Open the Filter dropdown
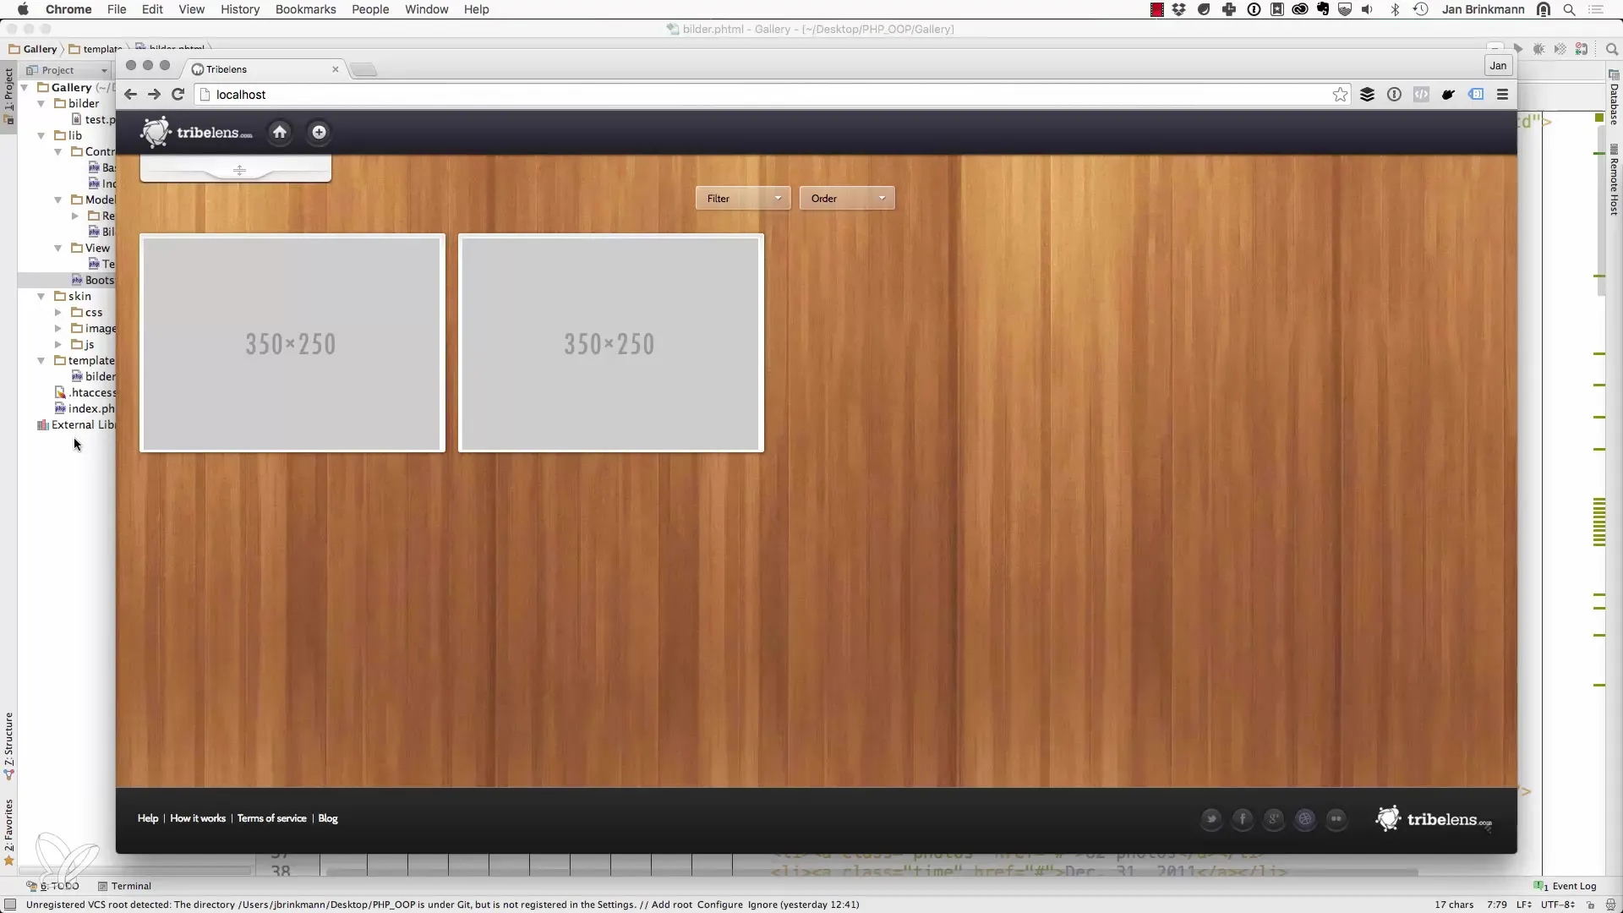 (x=743, y=199)
